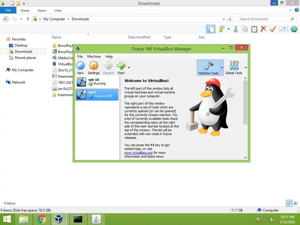Viewport: 300px width, 225px height.
Task: Click Windows Start button on taskbar
Action: tap(7, 219)
